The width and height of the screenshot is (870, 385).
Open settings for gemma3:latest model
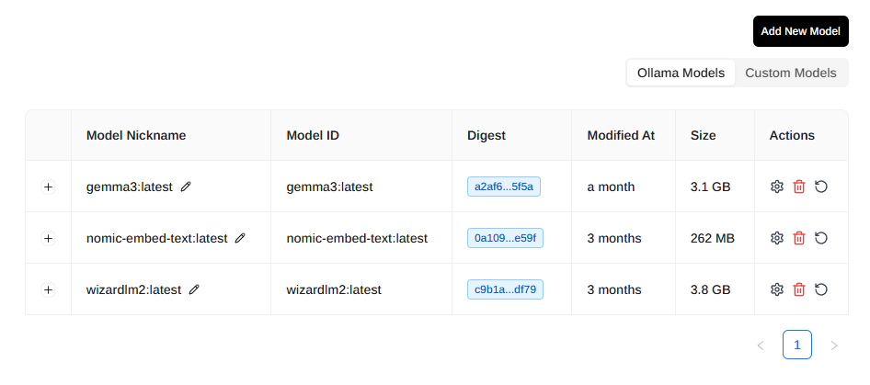point(777,187)
